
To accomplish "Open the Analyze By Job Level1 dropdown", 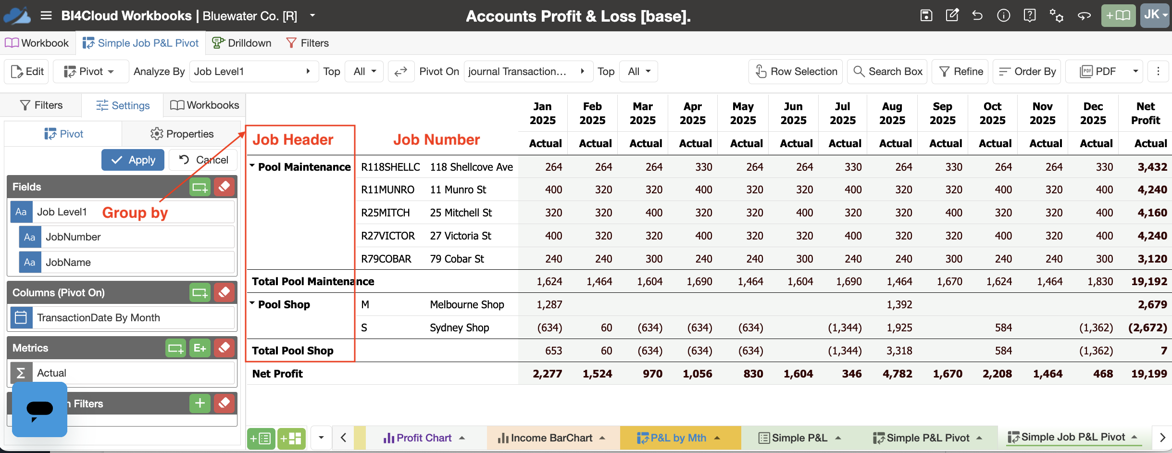I will 254,71.
